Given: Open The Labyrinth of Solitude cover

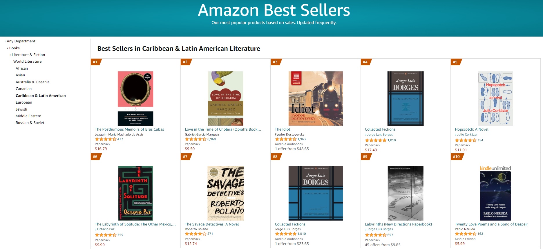Looking at the screenshot, I should pyautogui.click(x=135, y=193).
